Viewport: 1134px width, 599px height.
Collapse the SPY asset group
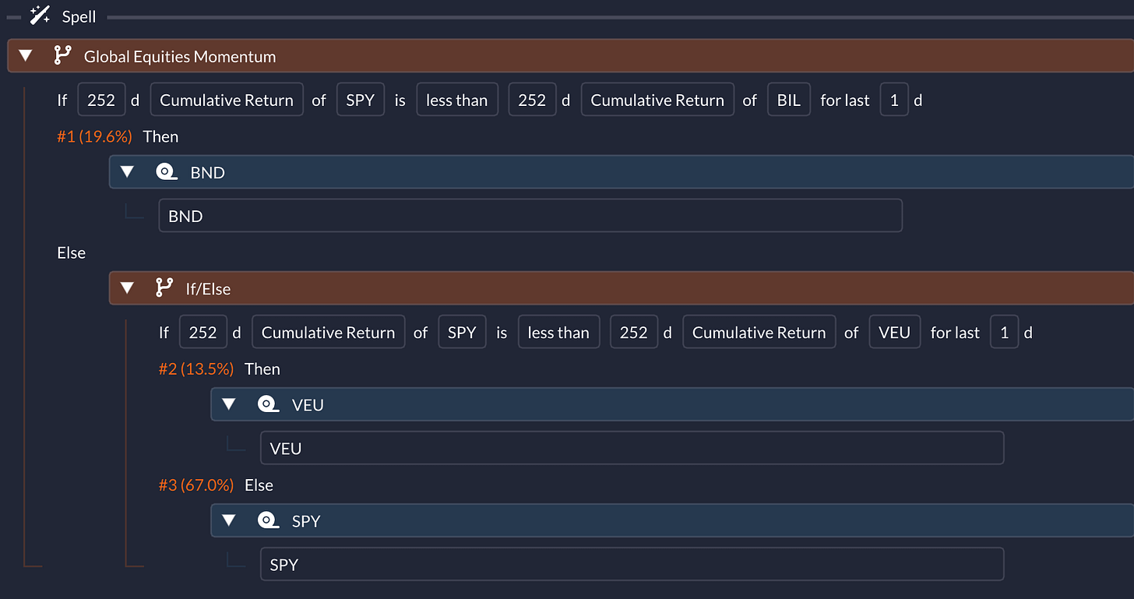click(228, 520)
